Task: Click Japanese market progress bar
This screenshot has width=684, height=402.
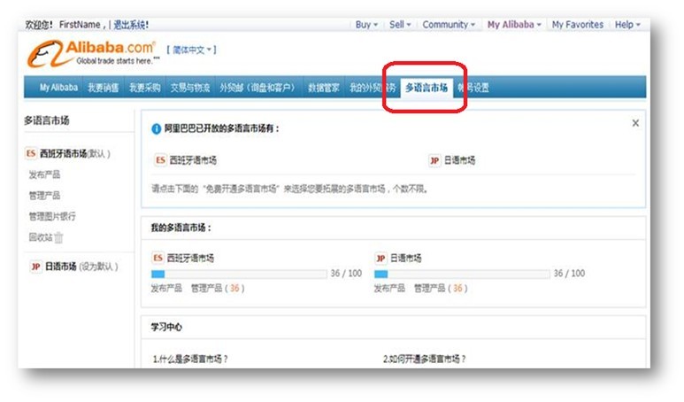Action: (462, 274)
